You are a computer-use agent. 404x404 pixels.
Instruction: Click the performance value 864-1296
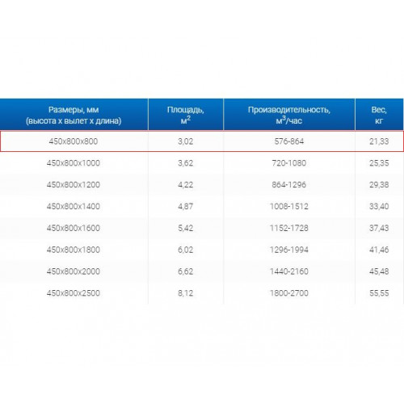(x=289, y=185)
